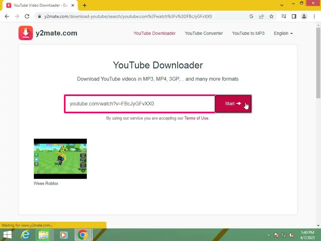Launch Internet Explorer from the taskbar

coord(25,235)
